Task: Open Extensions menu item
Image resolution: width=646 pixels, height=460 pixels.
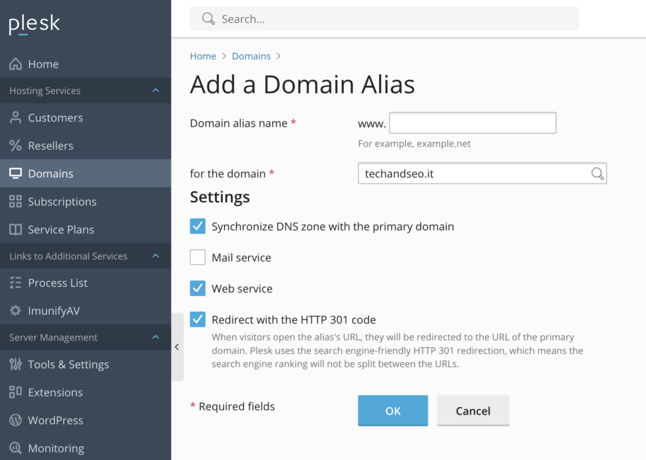Action: tap(85, 392)
